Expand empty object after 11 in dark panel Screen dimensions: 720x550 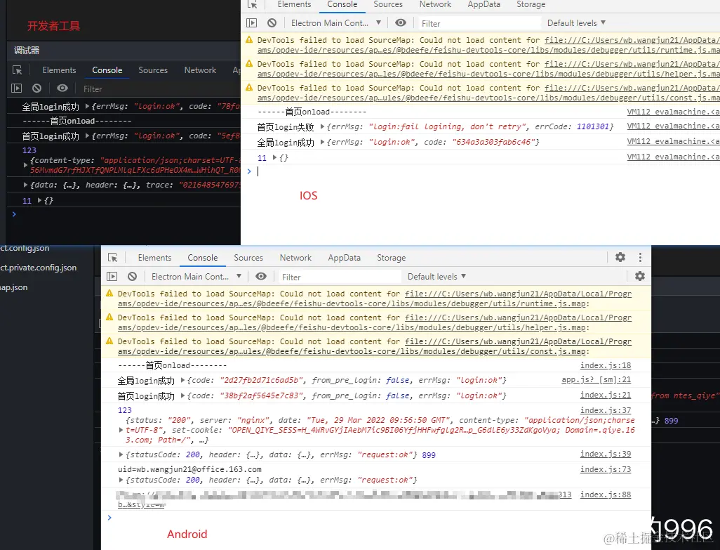click(x=39, y=200)
